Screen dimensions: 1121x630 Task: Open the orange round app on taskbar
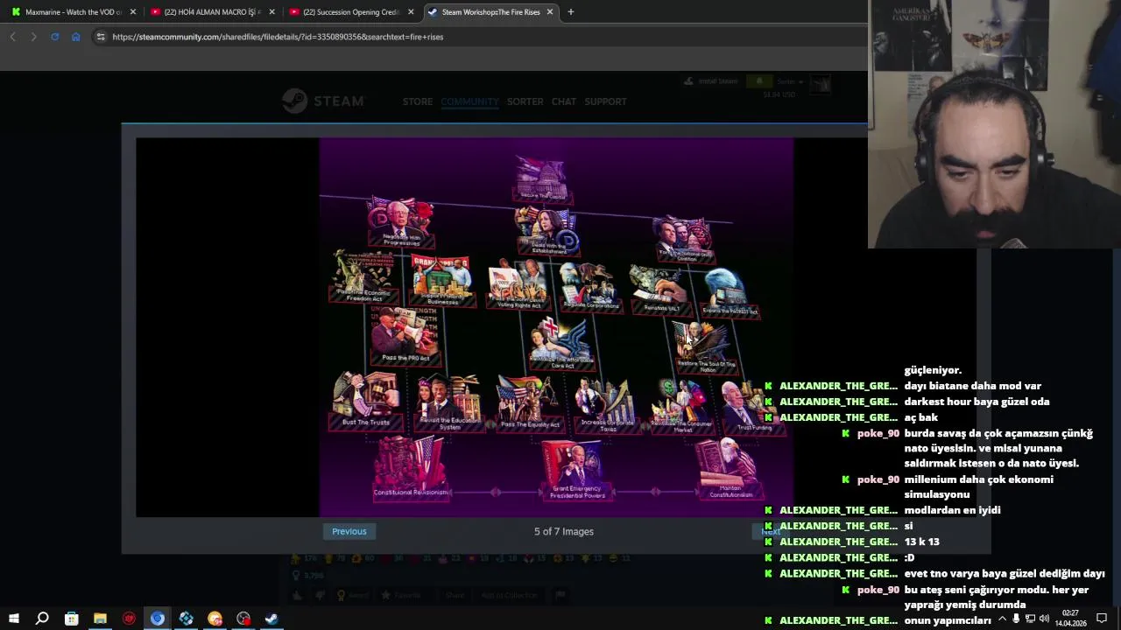pos(215,619)
